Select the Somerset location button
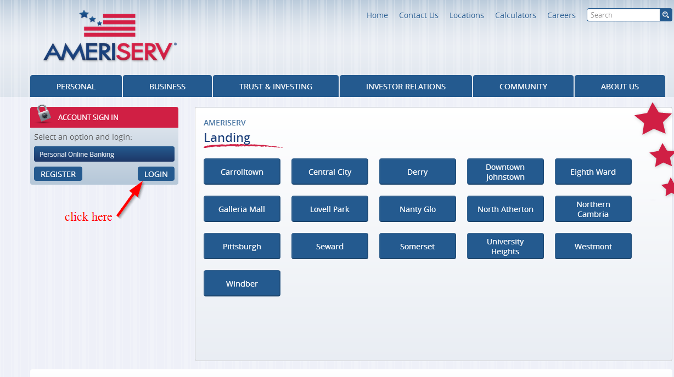Viewport: 674px width, 377px height. pyautogui.click(x=418, y=246)
